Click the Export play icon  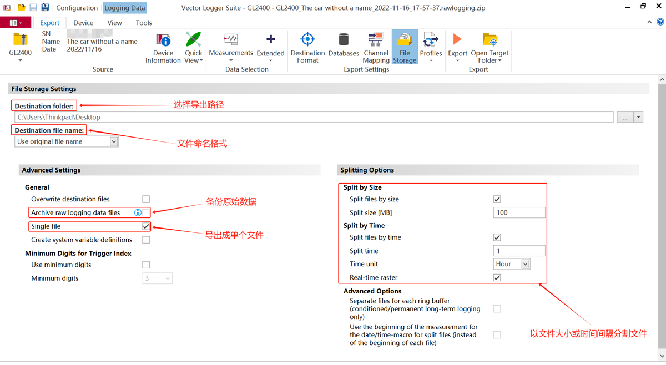point(457,40)
